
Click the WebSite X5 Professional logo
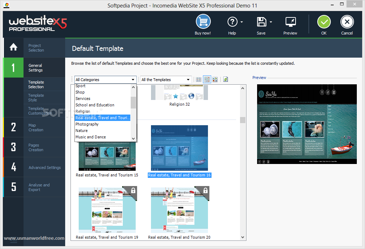38,23
